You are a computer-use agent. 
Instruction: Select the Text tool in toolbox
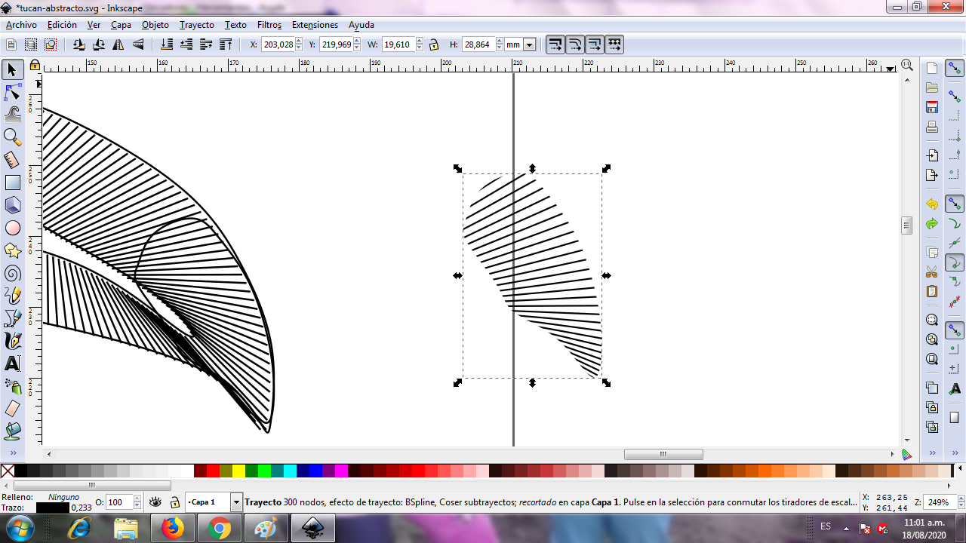pos(12,364)
